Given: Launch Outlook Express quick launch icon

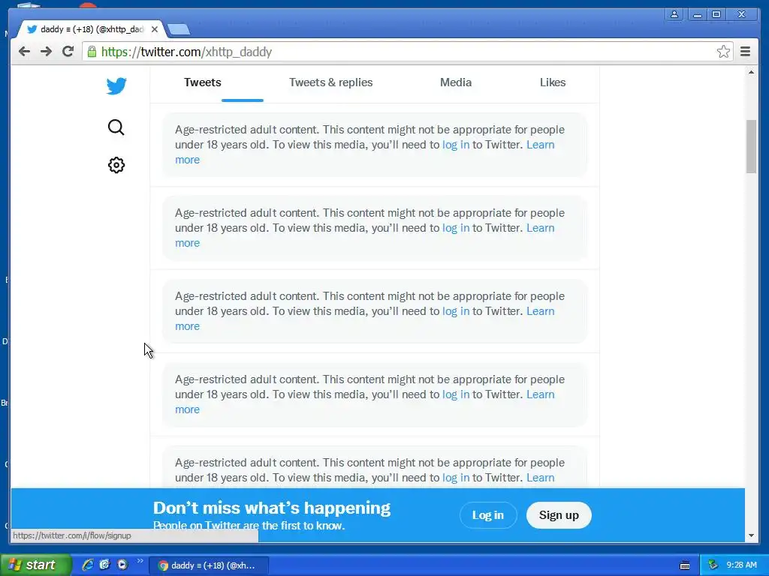Looking at the screenshot, I should coord(104,565).
